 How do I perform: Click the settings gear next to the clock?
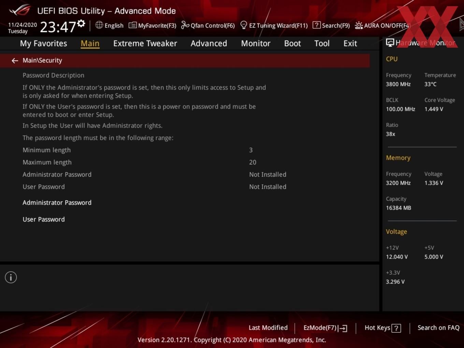[x=81, y=24]
